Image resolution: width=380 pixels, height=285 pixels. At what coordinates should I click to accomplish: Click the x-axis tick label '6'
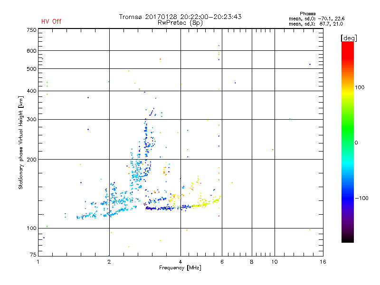222,262
